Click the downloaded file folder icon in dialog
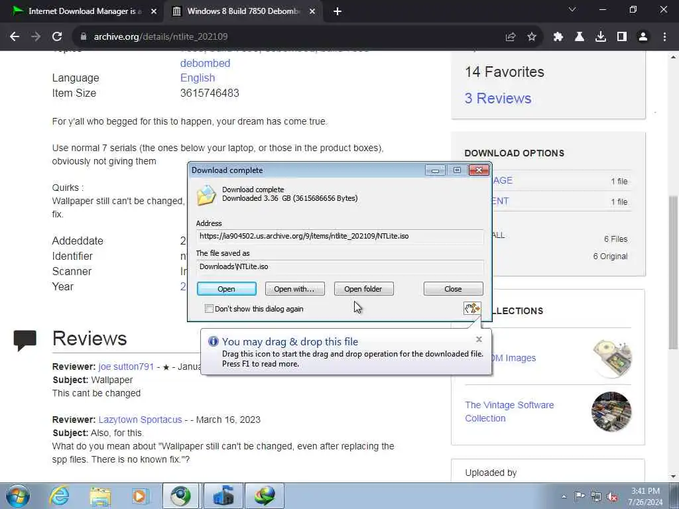679x509 pixels. [x=206, y=196]
